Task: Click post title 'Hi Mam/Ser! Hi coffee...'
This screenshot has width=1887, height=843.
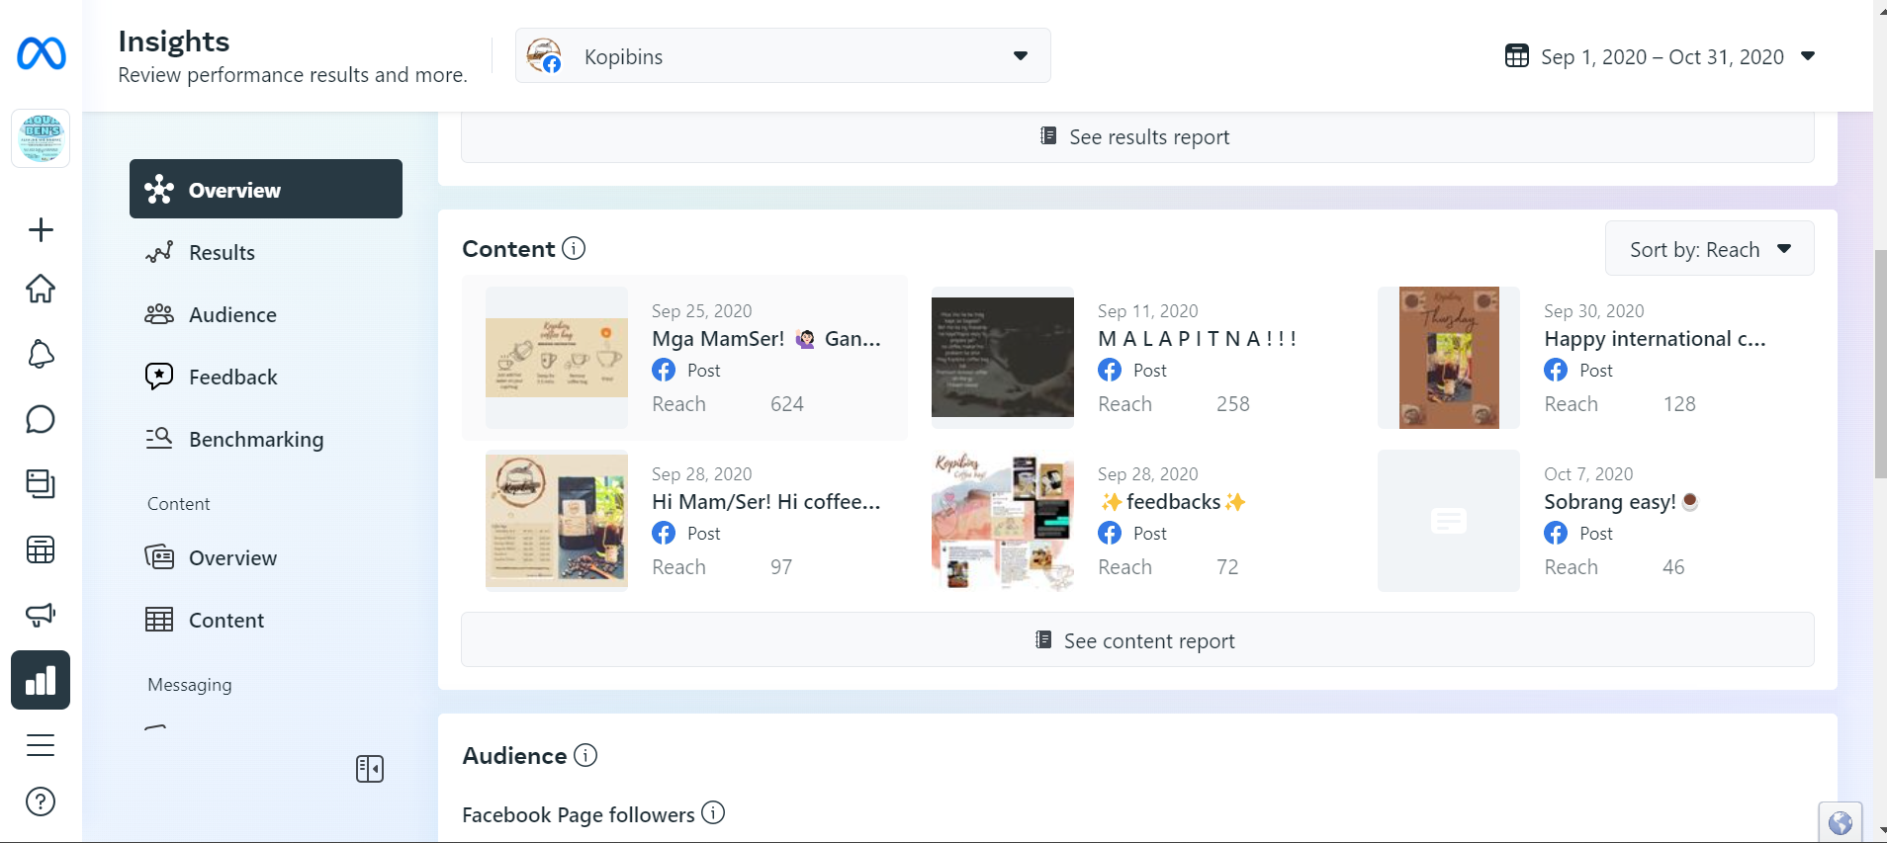Action: [x=765, y=502]
